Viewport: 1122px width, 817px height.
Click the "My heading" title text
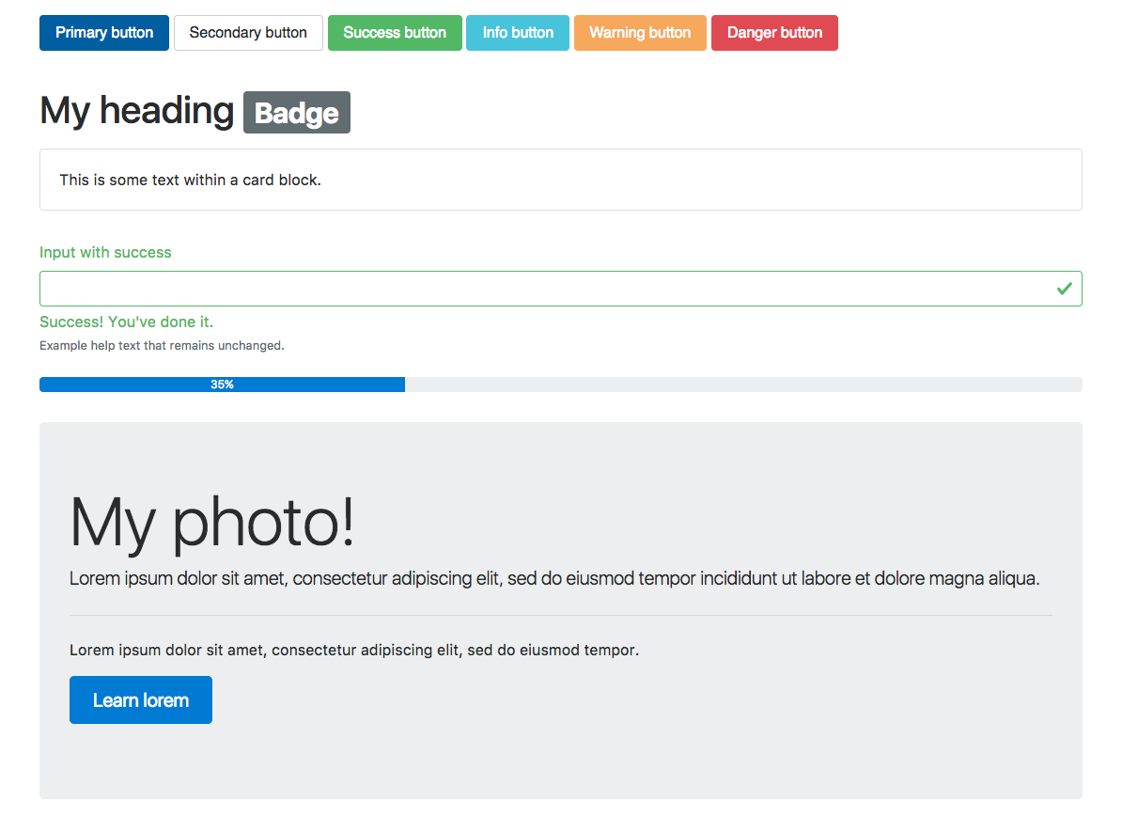pos(137,111)
